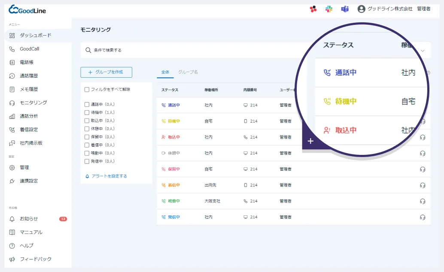The width and height of the screenshot is (444, 272).
Task: Open 通話分析 in the sidebar menu
Action: tap(29, 116)
